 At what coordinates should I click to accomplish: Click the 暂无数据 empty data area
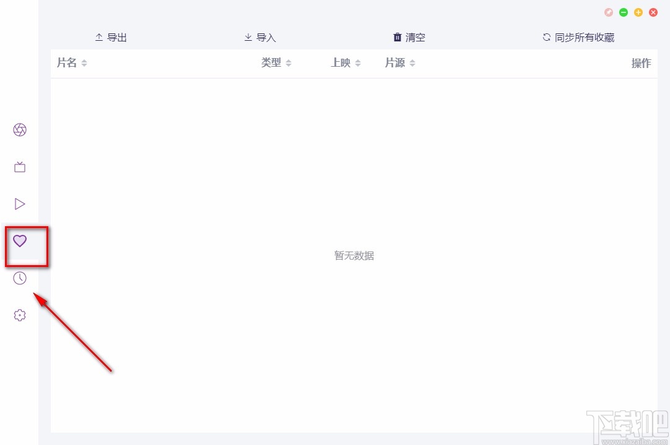point(354,255)
